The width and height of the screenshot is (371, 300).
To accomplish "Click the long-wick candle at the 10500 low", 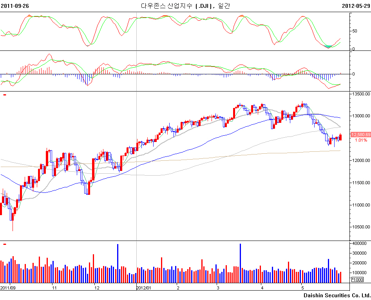I will pyautogui.click(x=13, y=222).
